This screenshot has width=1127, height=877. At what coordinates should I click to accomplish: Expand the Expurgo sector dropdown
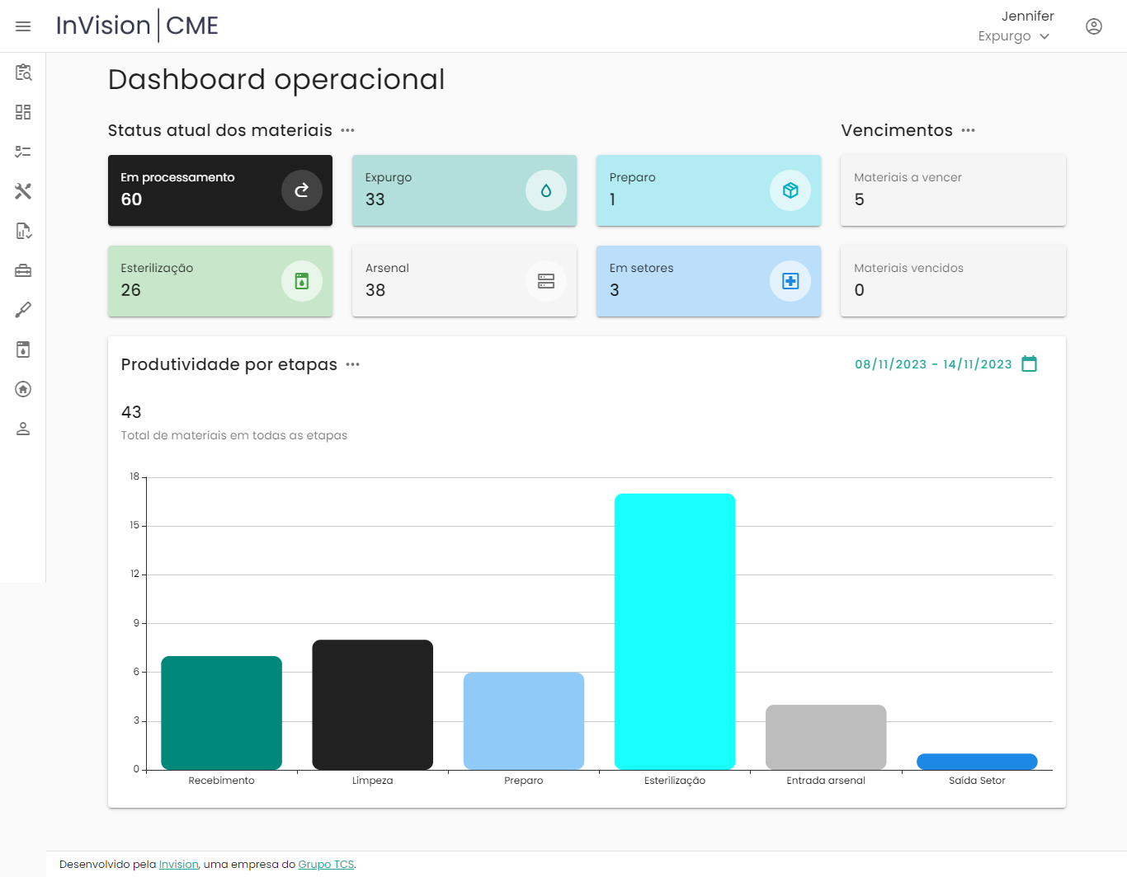pos(1014,36)
